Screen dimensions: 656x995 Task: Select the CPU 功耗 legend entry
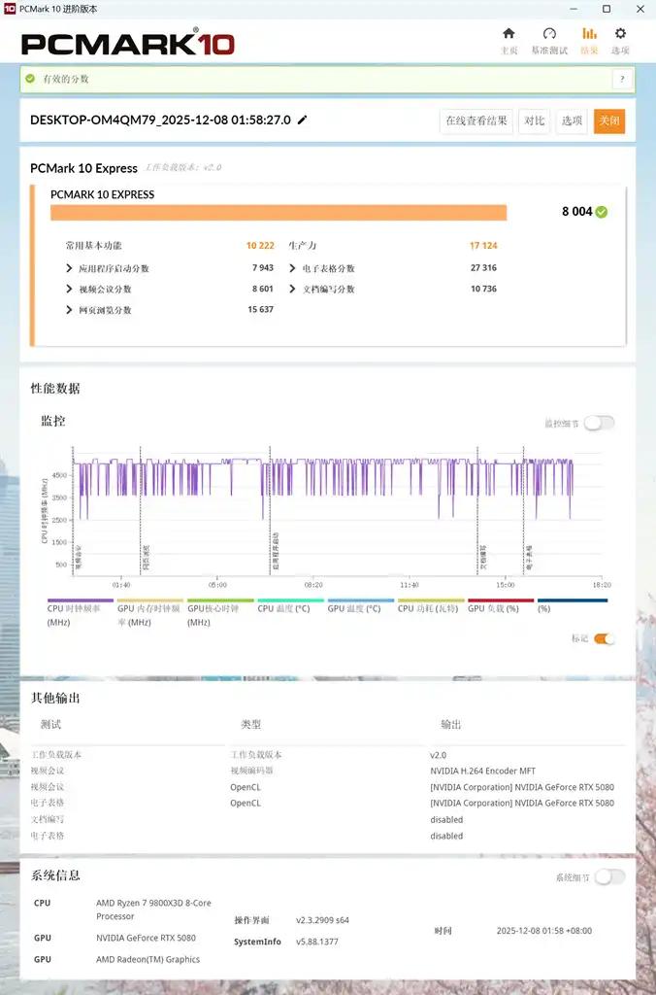click(x=431, y=606)
